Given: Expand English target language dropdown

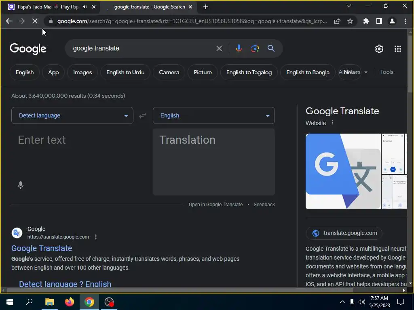Looking at the screenshot, I should [x=213, y=115].
